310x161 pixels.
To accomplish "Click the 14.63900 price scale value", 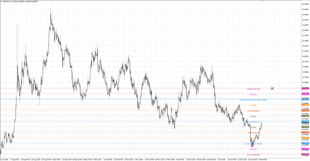I will pyautogui.click(x=306, y=67).
